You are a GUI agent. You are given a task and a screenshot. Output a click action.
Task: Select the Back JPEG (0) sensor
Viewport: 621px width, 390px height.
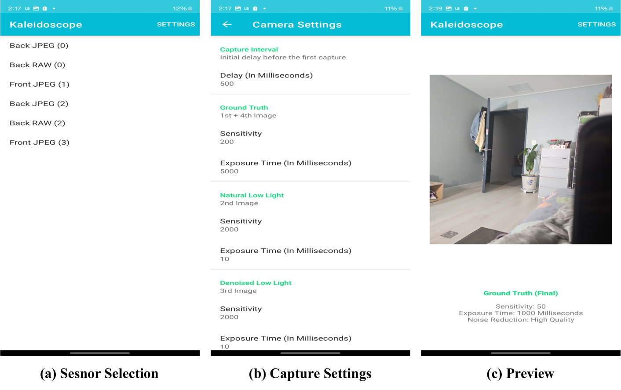coord(39,46)
